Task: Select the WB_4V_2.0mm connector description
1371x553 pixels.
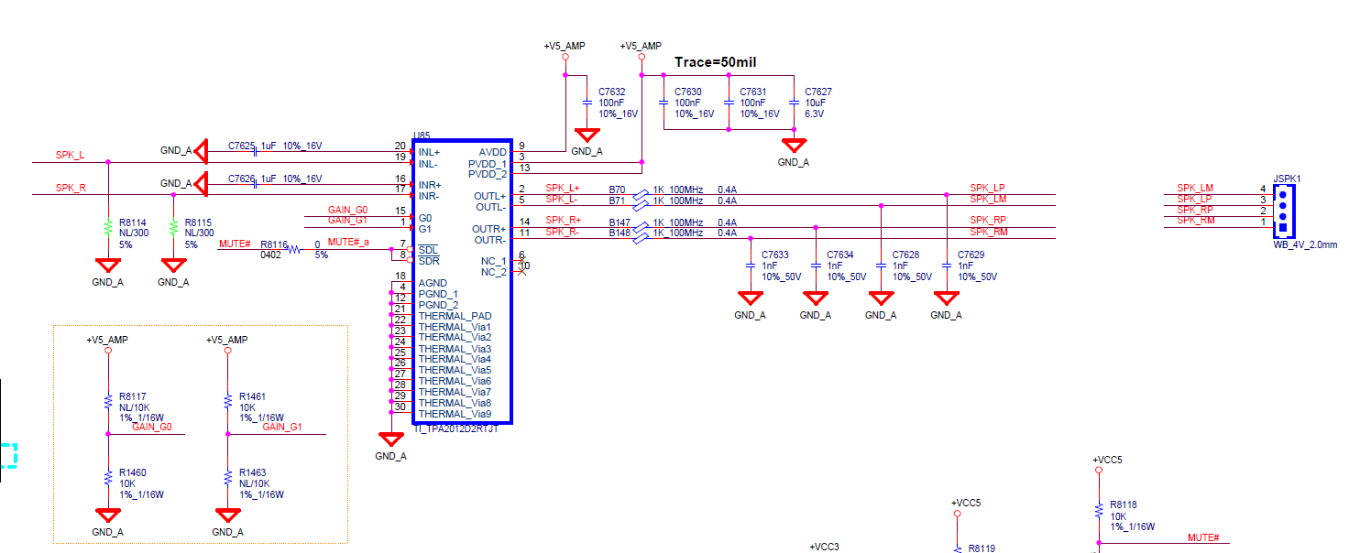Action: [x=1305, y=244]
